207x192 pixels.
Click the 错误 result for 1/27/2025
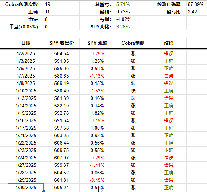(169, 165)
